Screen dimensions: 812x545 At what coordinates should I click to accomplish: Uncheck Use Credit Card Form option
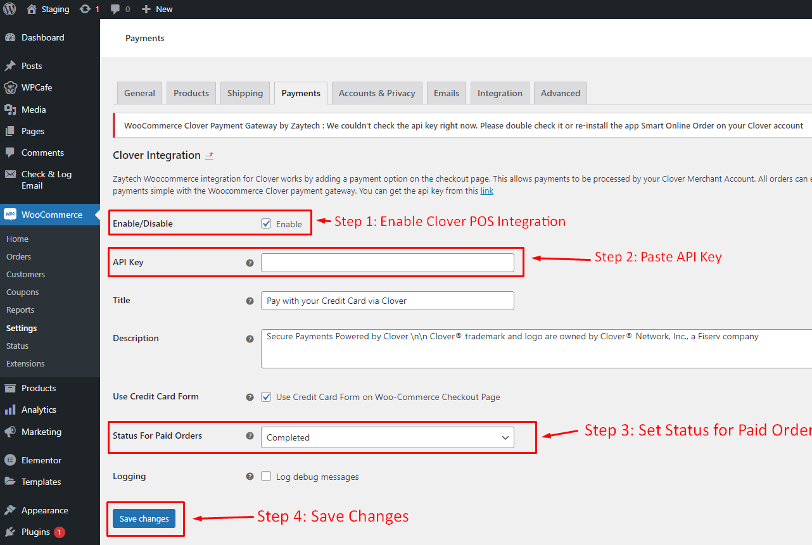(x=266, y=397)
